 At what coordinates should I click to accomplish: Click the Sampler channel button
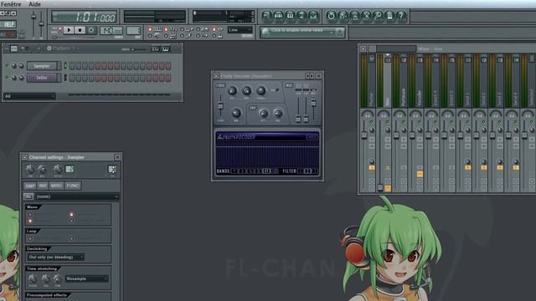[42, 66]
